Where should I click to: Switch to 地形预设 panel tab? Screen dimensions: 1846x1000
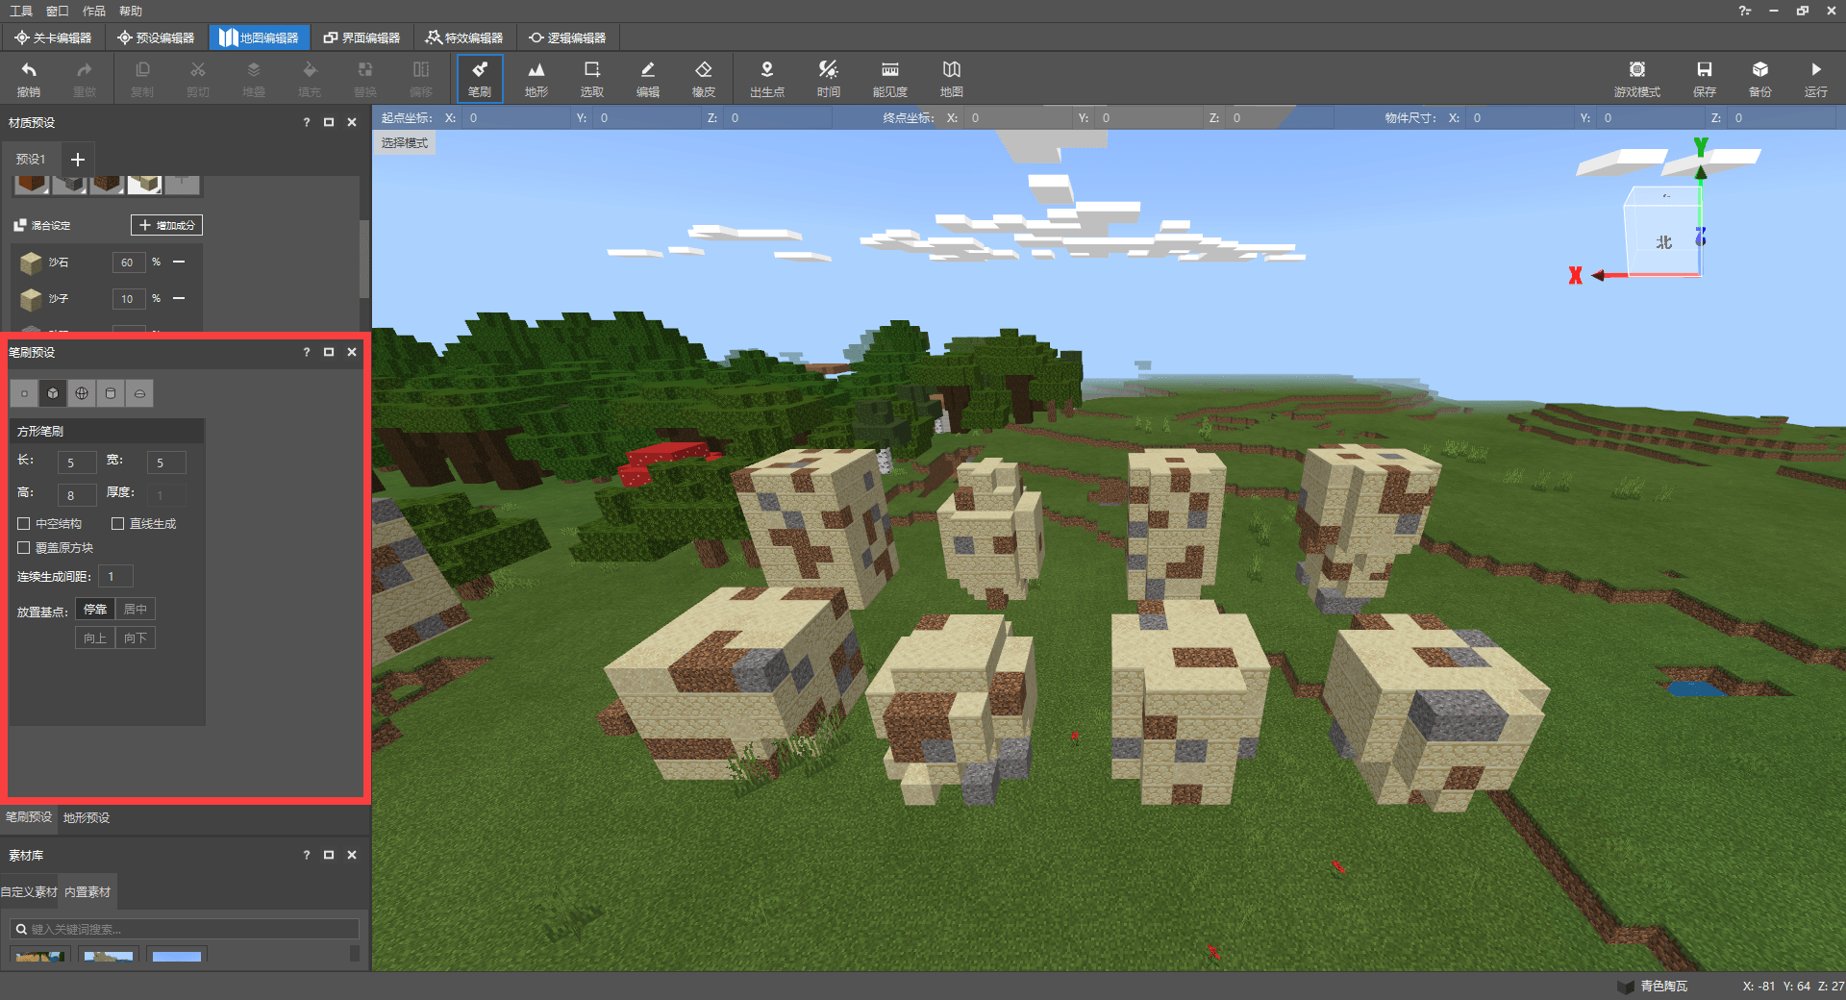click(x=87, y=817)
